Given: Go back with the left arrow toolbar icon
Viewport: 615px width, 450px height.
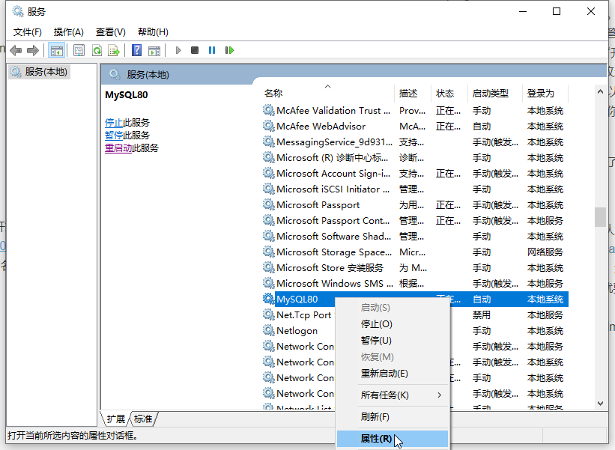Looking at the screenshot, I should click(16, 50).
